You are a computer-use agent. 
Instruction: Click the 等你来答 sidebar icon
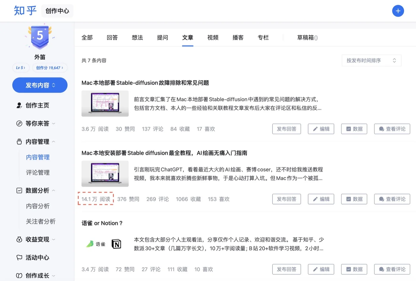pos(19,124)
